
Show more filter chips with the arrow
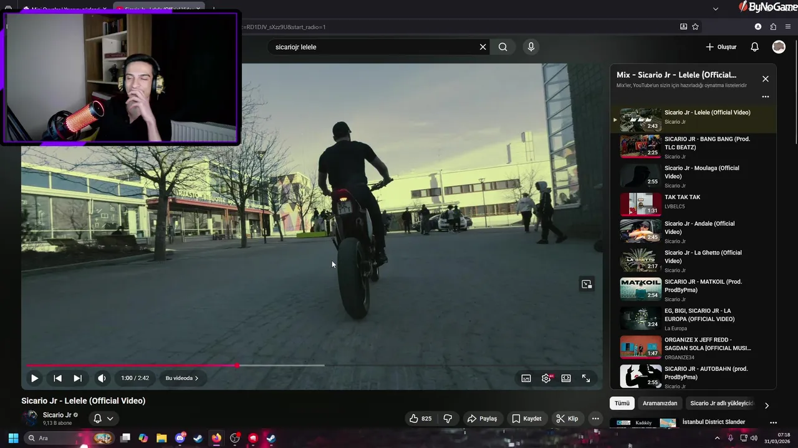(767, 405)
